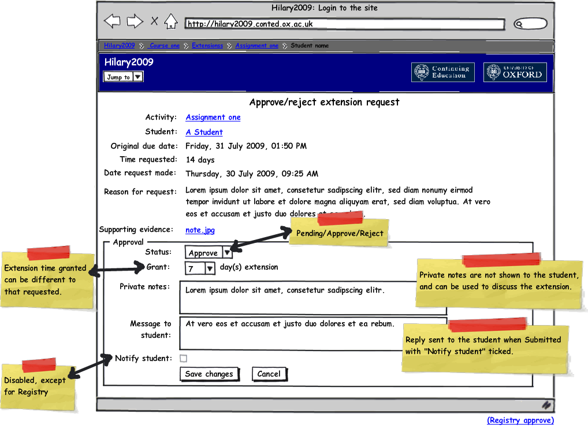Click the browser search box
This screenshot has width=588, height=428.
[530, 24]
